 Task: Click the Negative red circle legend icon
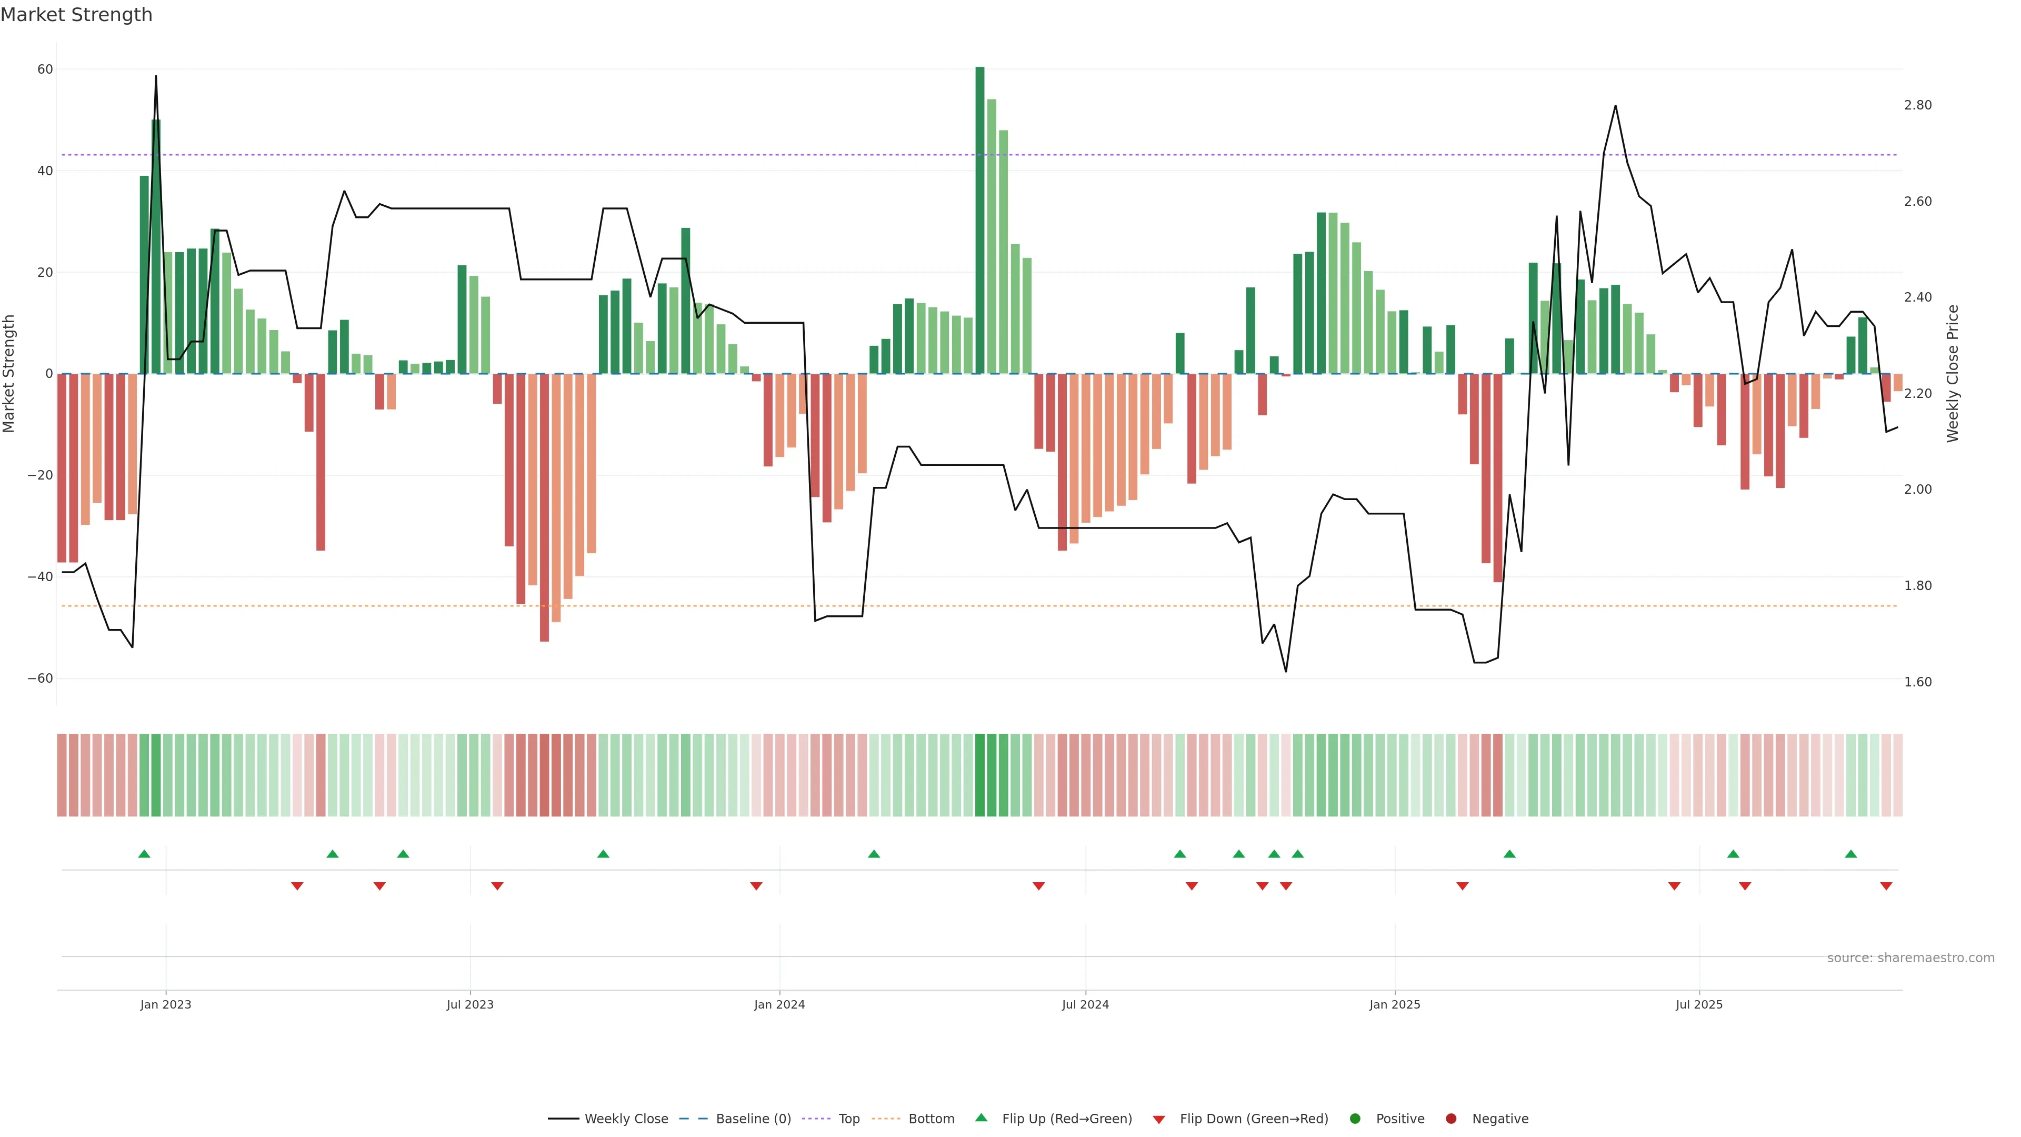pos(1450,1119)
